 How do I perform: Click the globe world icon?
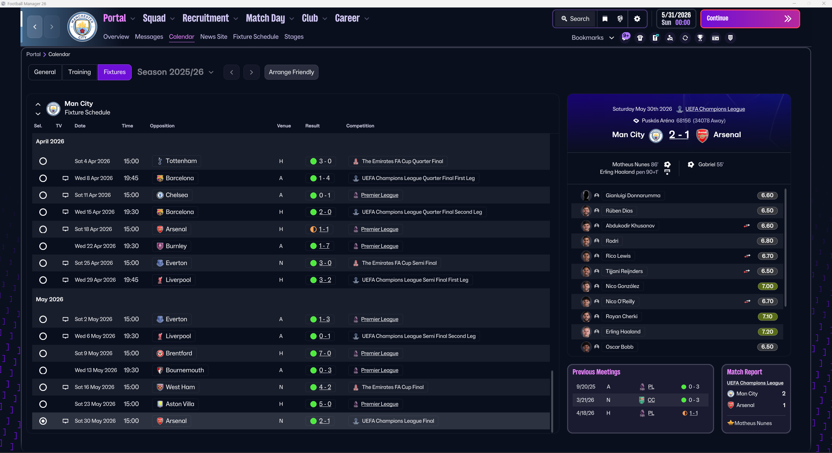click(620, 19)
